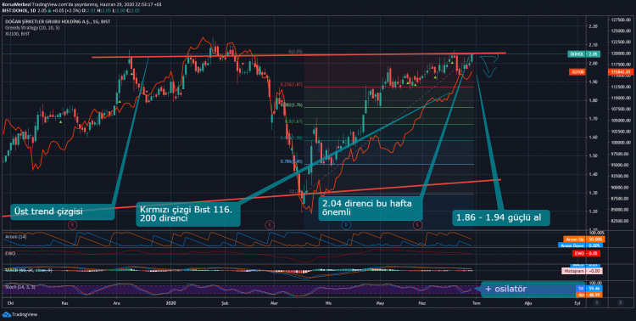This screenshot has width=636, height=321.
Task: Click the Şub label on time axis
Action: (225, 302)
